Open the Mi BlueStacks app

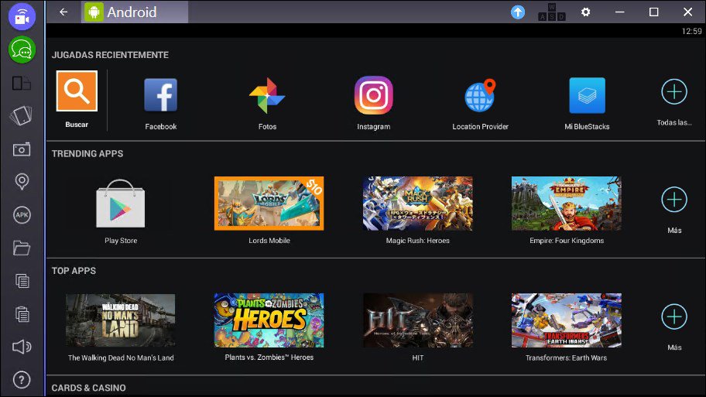pos(587,95)
